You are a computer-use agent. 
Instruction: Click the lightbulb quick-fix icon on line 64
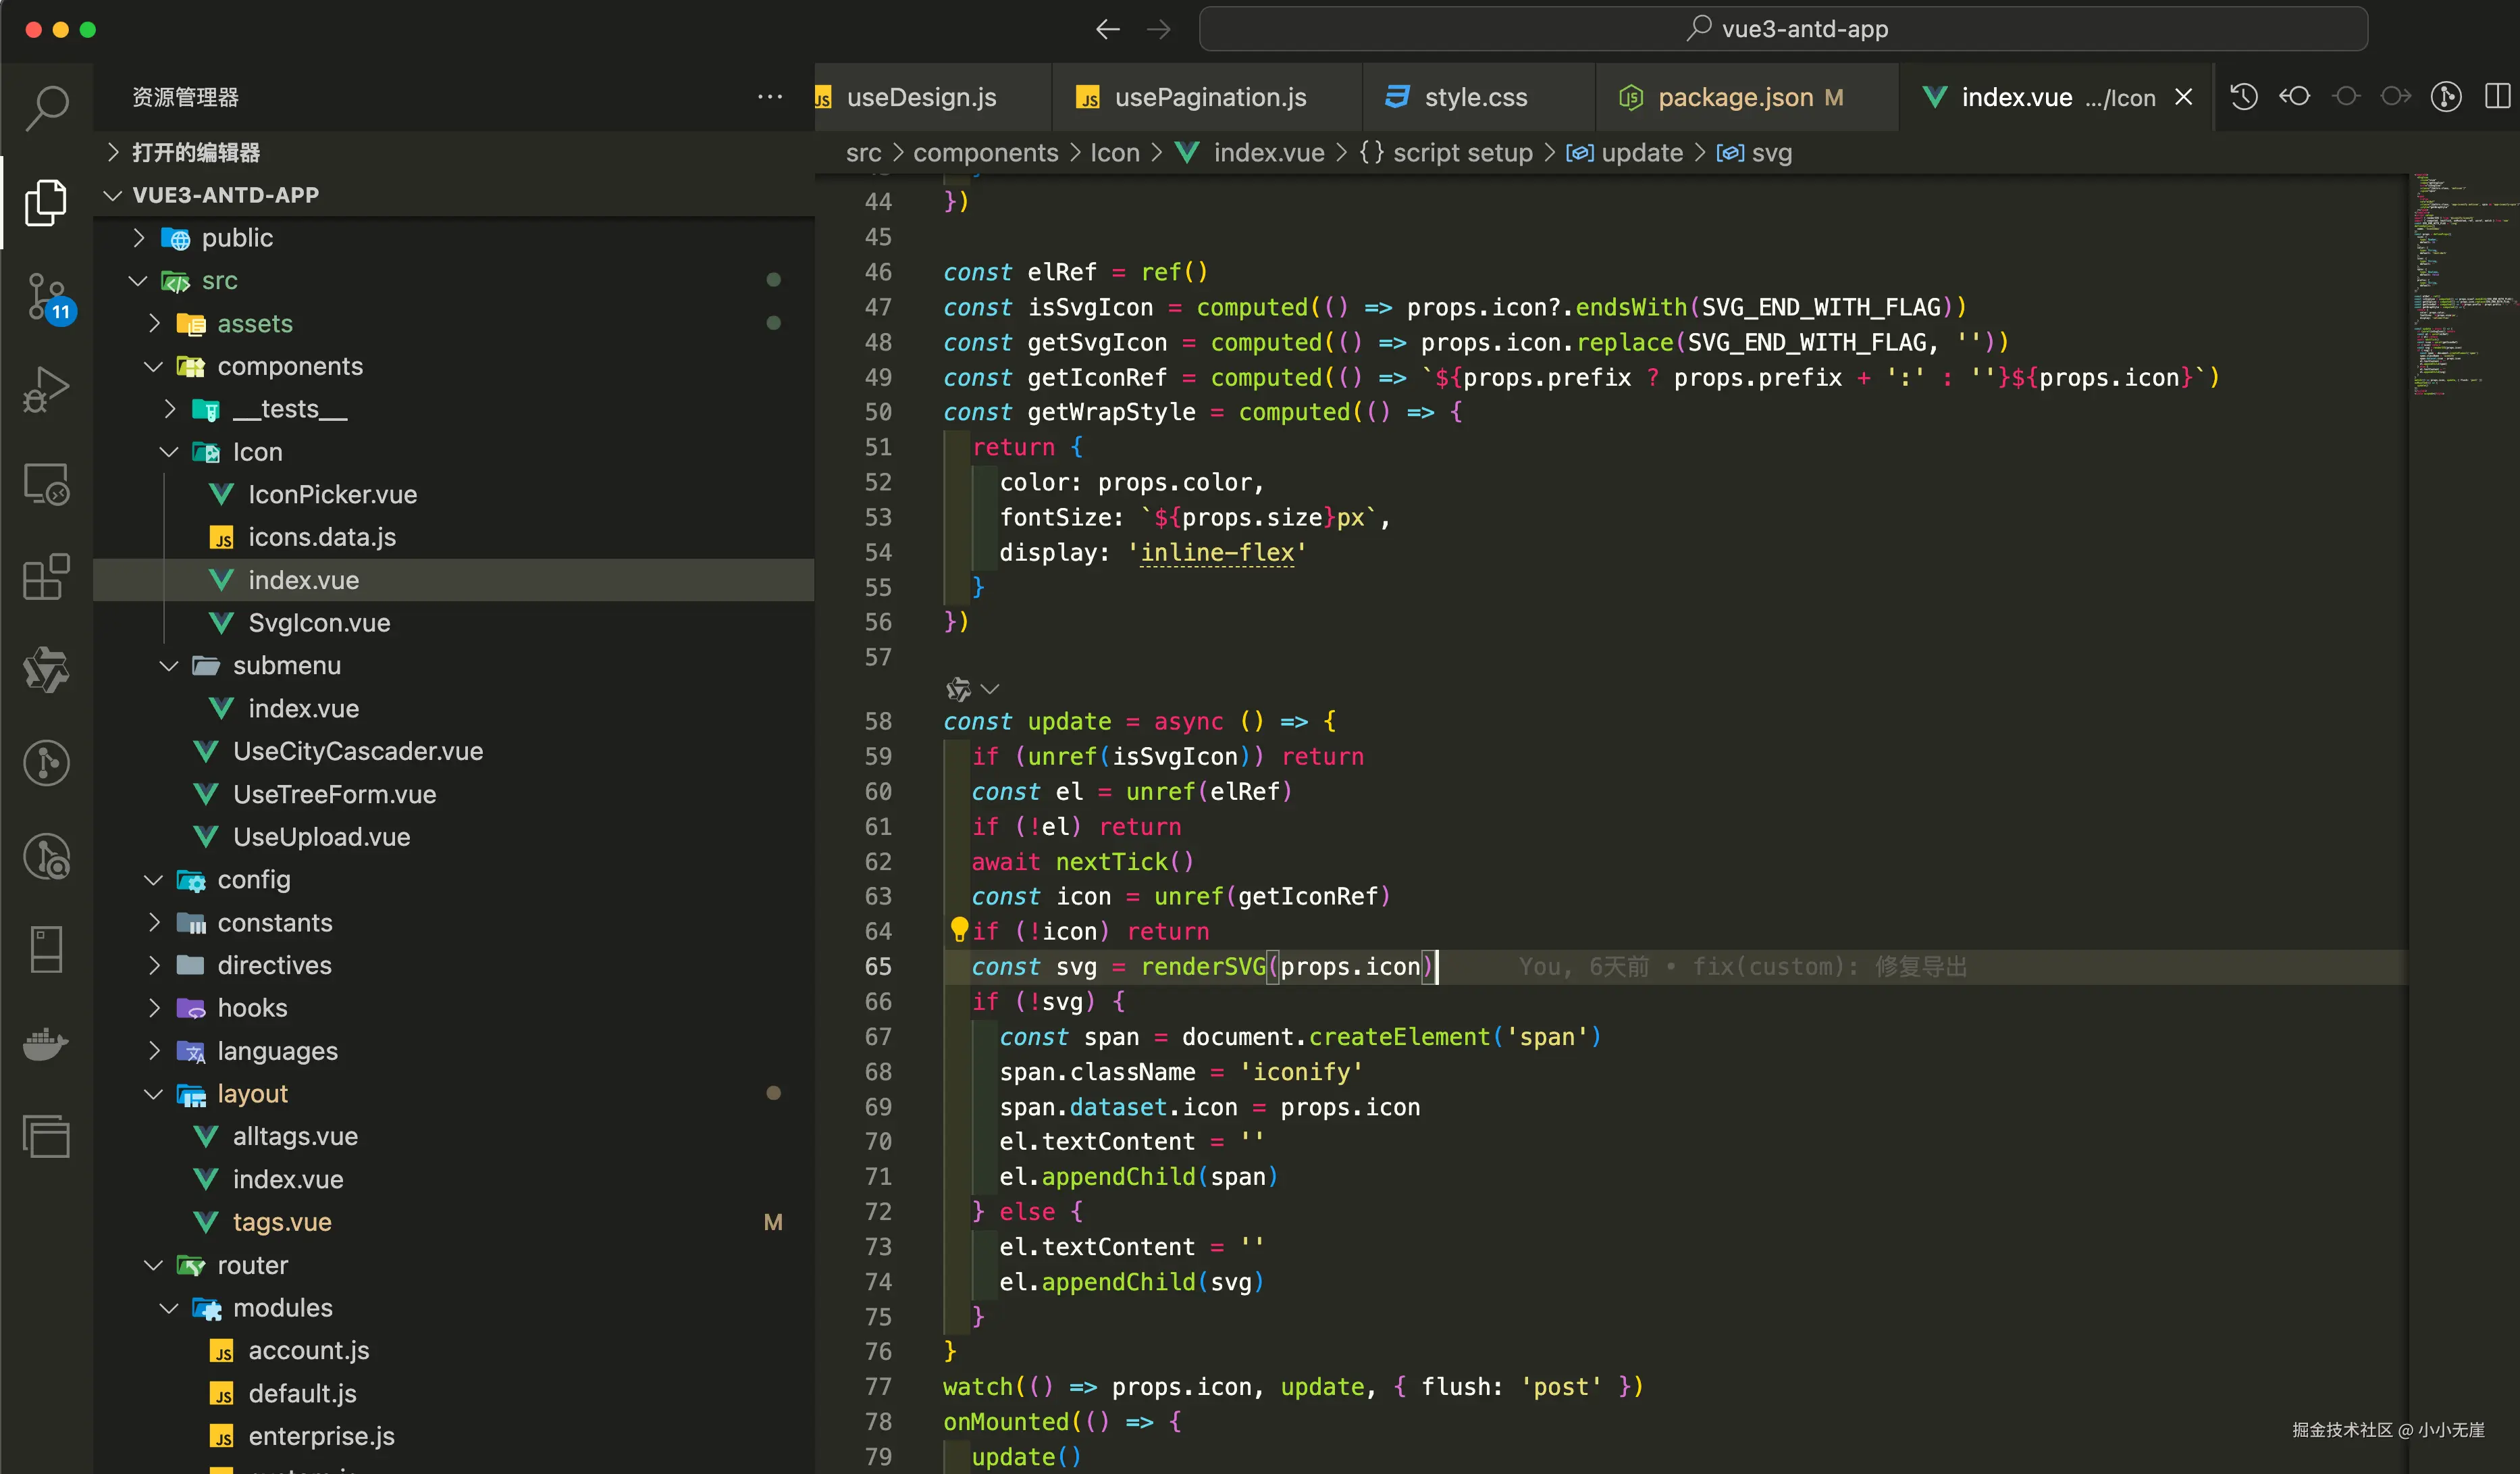[x=959, y=930]
